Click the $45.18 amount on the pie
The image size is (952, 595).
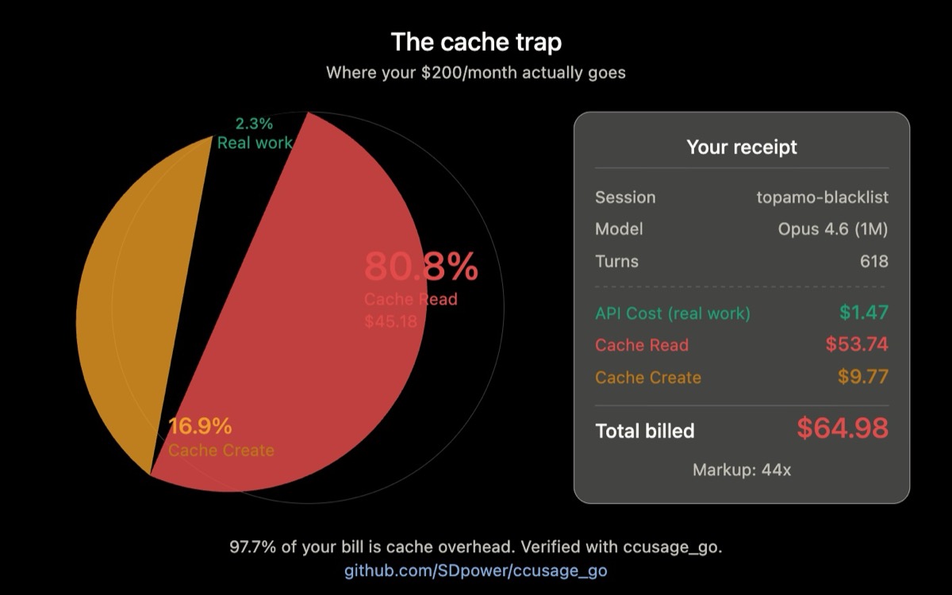390,322
